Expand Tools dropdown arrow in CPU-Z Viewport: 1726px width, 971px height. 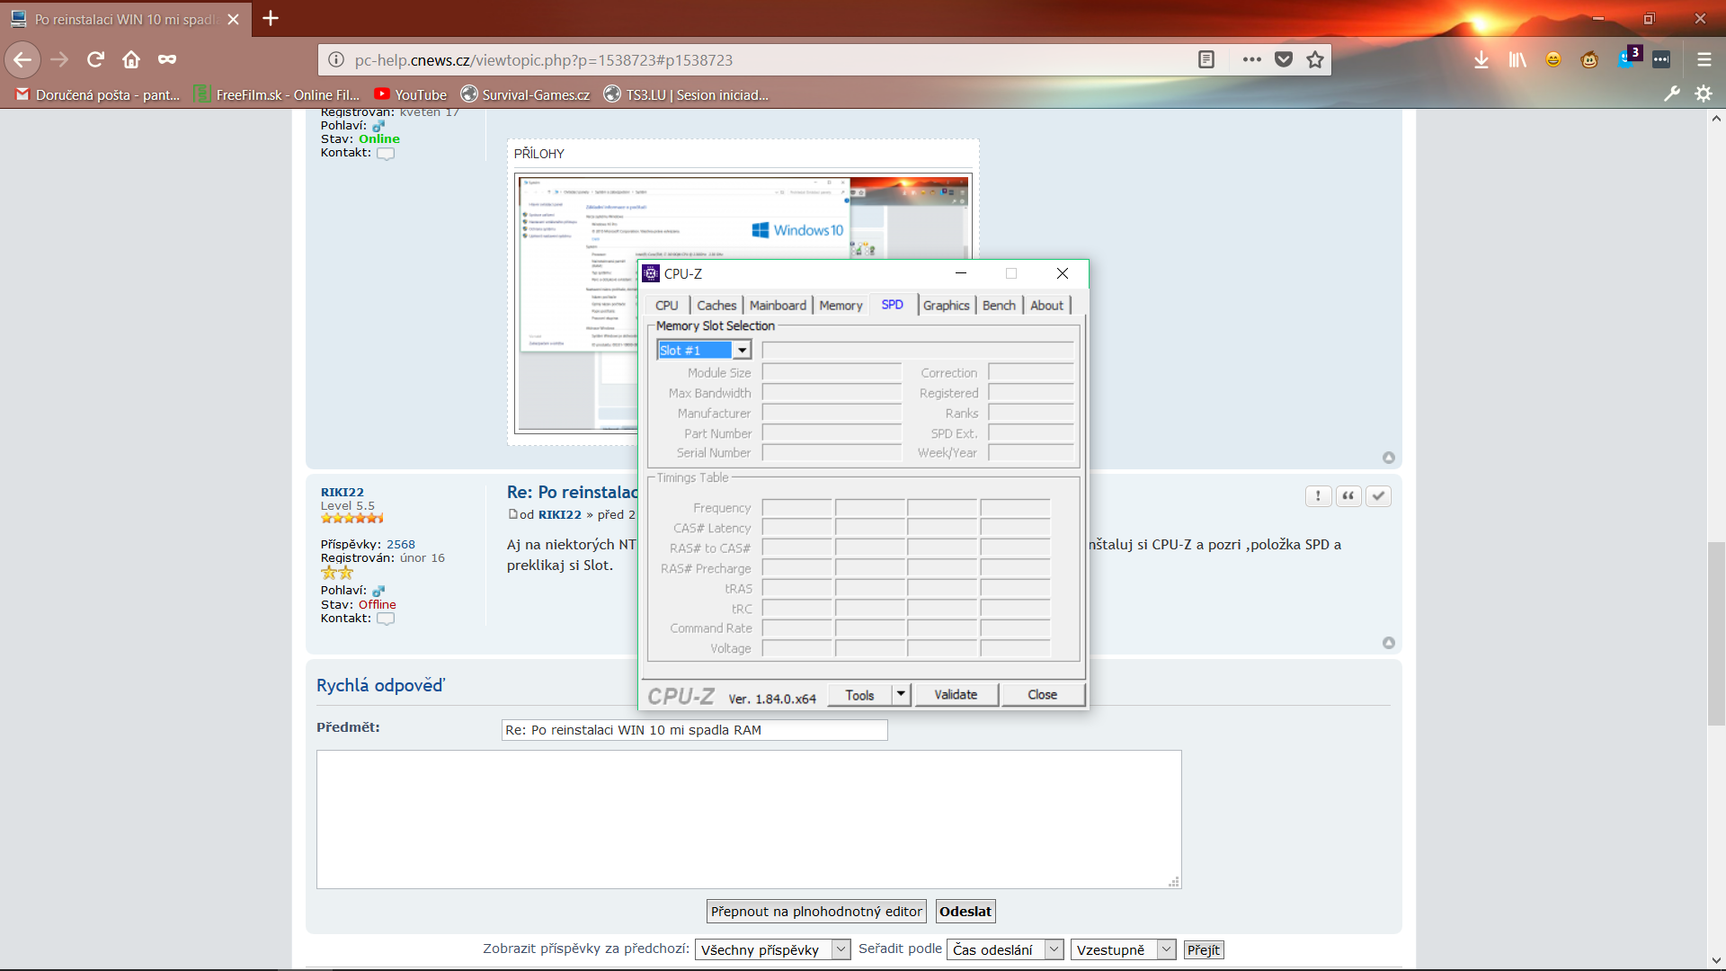(902, 695)
